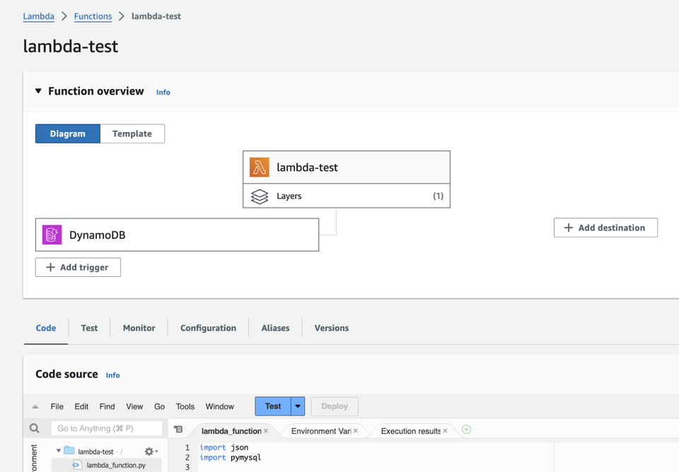
Task: Select the Diagram view toggle
Action: (x=67, y=133)
